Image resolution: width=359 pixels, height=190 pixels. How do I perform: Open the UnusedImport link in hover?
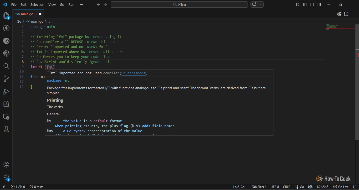click(134, 73)
